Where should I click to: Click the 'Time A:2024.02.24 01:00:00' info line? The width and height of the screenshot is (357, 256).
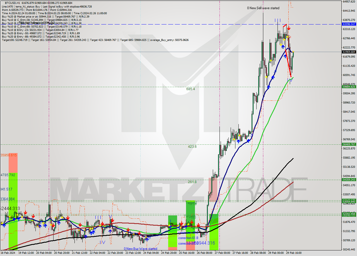54,13
